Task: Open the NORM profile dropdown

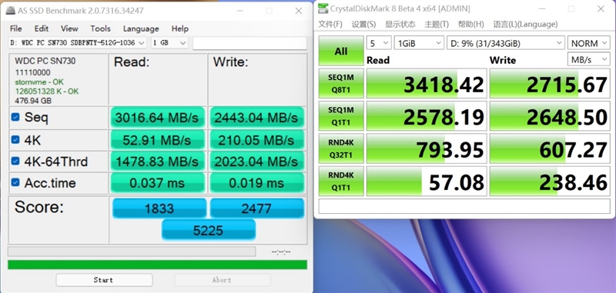Action: click(589, 43)
